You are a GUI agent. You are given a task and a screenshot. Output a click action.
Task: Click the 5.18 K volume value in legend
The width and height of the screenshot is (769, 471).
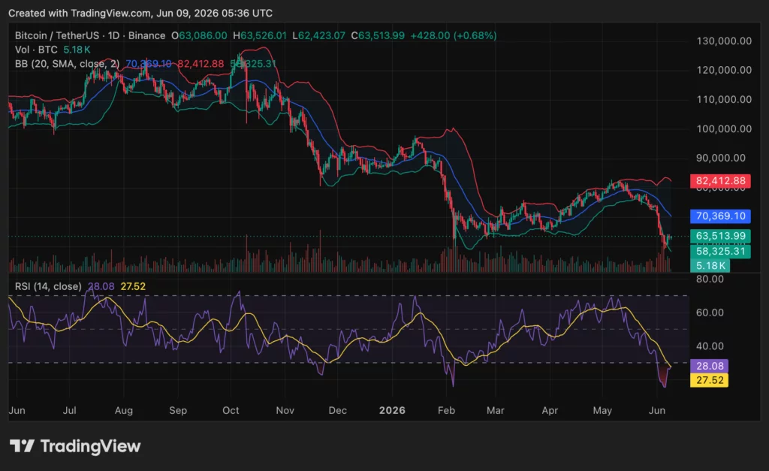click(77, 50)
